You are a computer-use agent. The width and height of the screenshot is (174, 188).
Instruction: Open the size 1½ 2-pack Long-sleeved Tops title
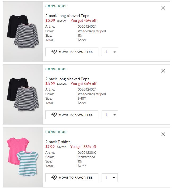coord(67,16)
